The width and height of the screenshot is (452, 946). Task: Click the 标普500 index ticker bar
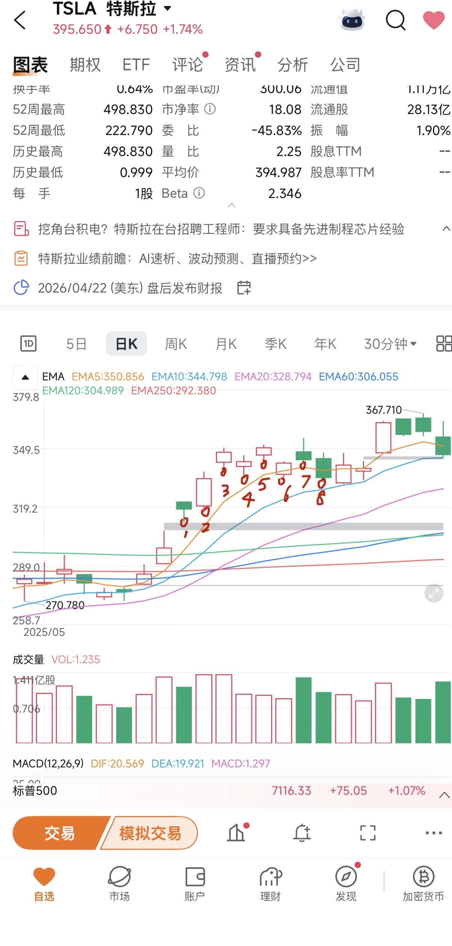pyautogui.click(x=226, y=790)
